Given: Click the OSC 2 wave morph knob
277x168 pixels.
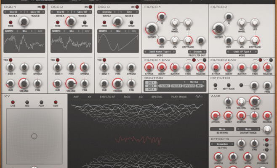Looking at the screenshot, I should (71, 21).
